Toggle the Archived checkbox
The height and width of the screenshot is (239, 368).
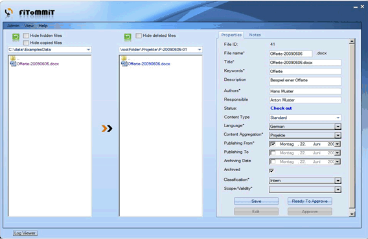pyautogui.click(x=271, y=171)
